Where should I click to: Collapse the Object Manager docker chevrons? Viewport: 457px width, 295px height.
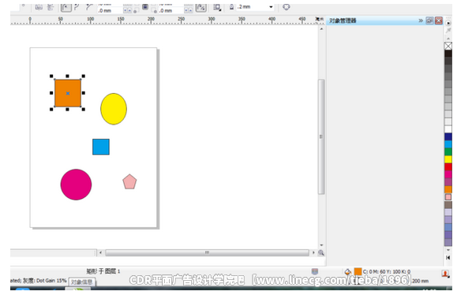tap(421, 21)
